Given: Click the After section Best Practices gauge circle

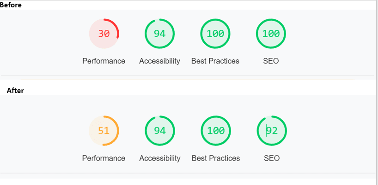Looking at the screenshot, I should (216, 131).
